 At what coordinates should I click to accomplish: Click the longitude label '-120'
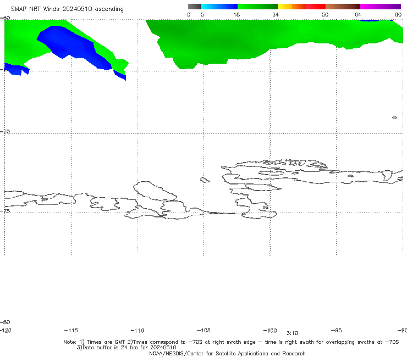[5, 330]
